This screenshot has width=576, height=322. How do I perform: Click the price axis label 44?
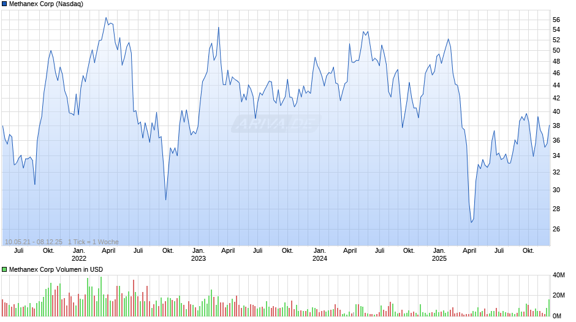point(556,86)
